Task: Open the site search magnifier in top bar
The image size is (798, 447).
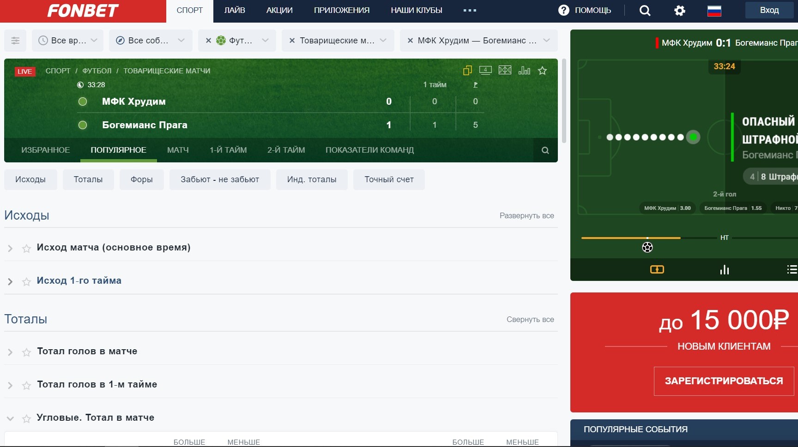Action: pyautogui.click(x=645, y=11)
